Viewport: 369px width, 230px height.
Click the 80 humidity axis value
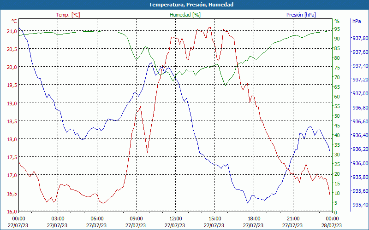(337, 58)
